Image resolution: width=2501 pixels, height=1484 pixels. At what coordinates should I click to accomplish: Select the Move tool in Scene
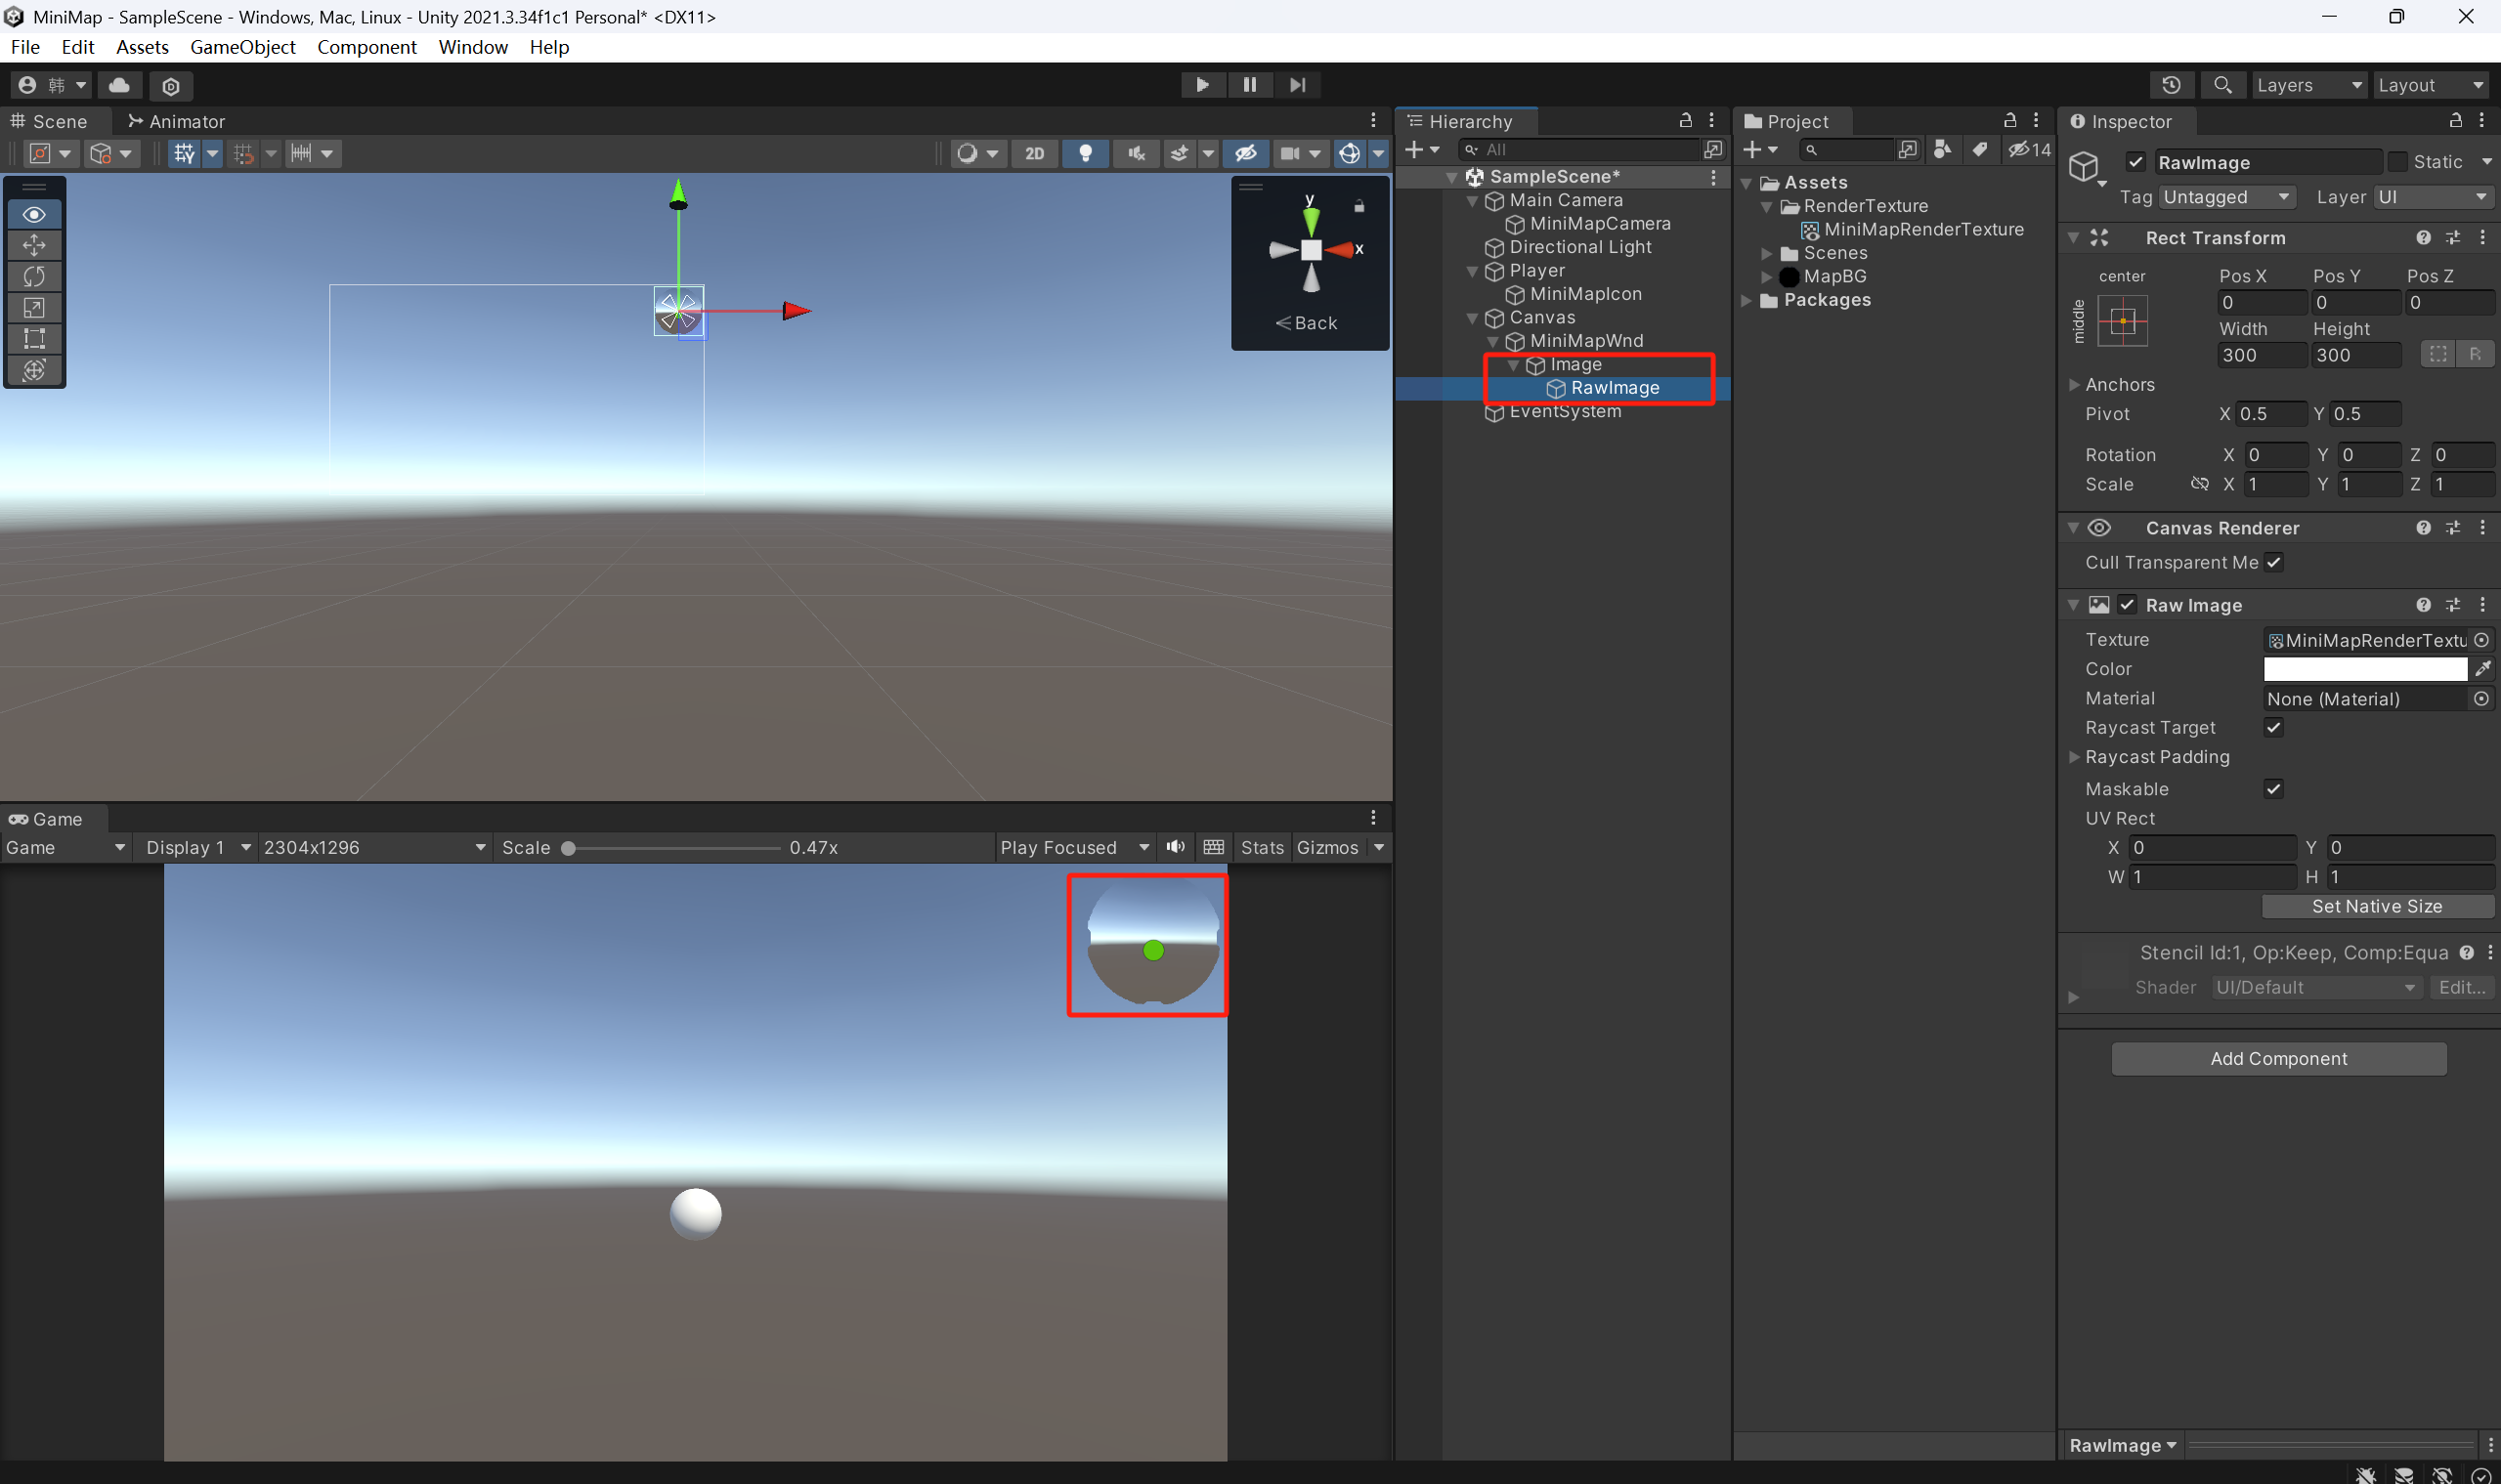point(34,245)
